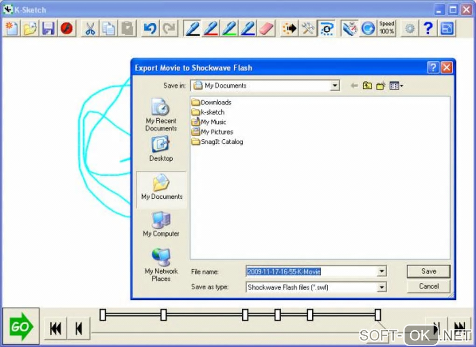Open help with the blue question mark
The height and width of the screenshot is (347, 476).
pos(428,29)
